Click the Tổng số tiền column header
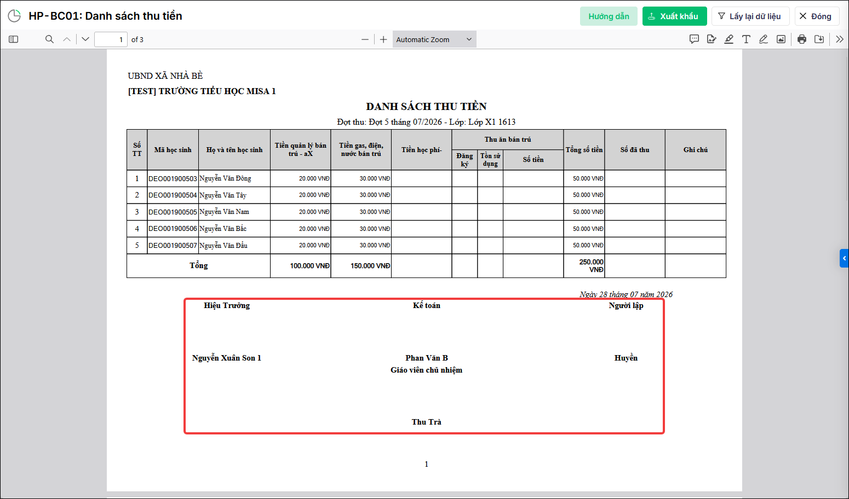The image size is (849, 499). [x=584, y=150]
